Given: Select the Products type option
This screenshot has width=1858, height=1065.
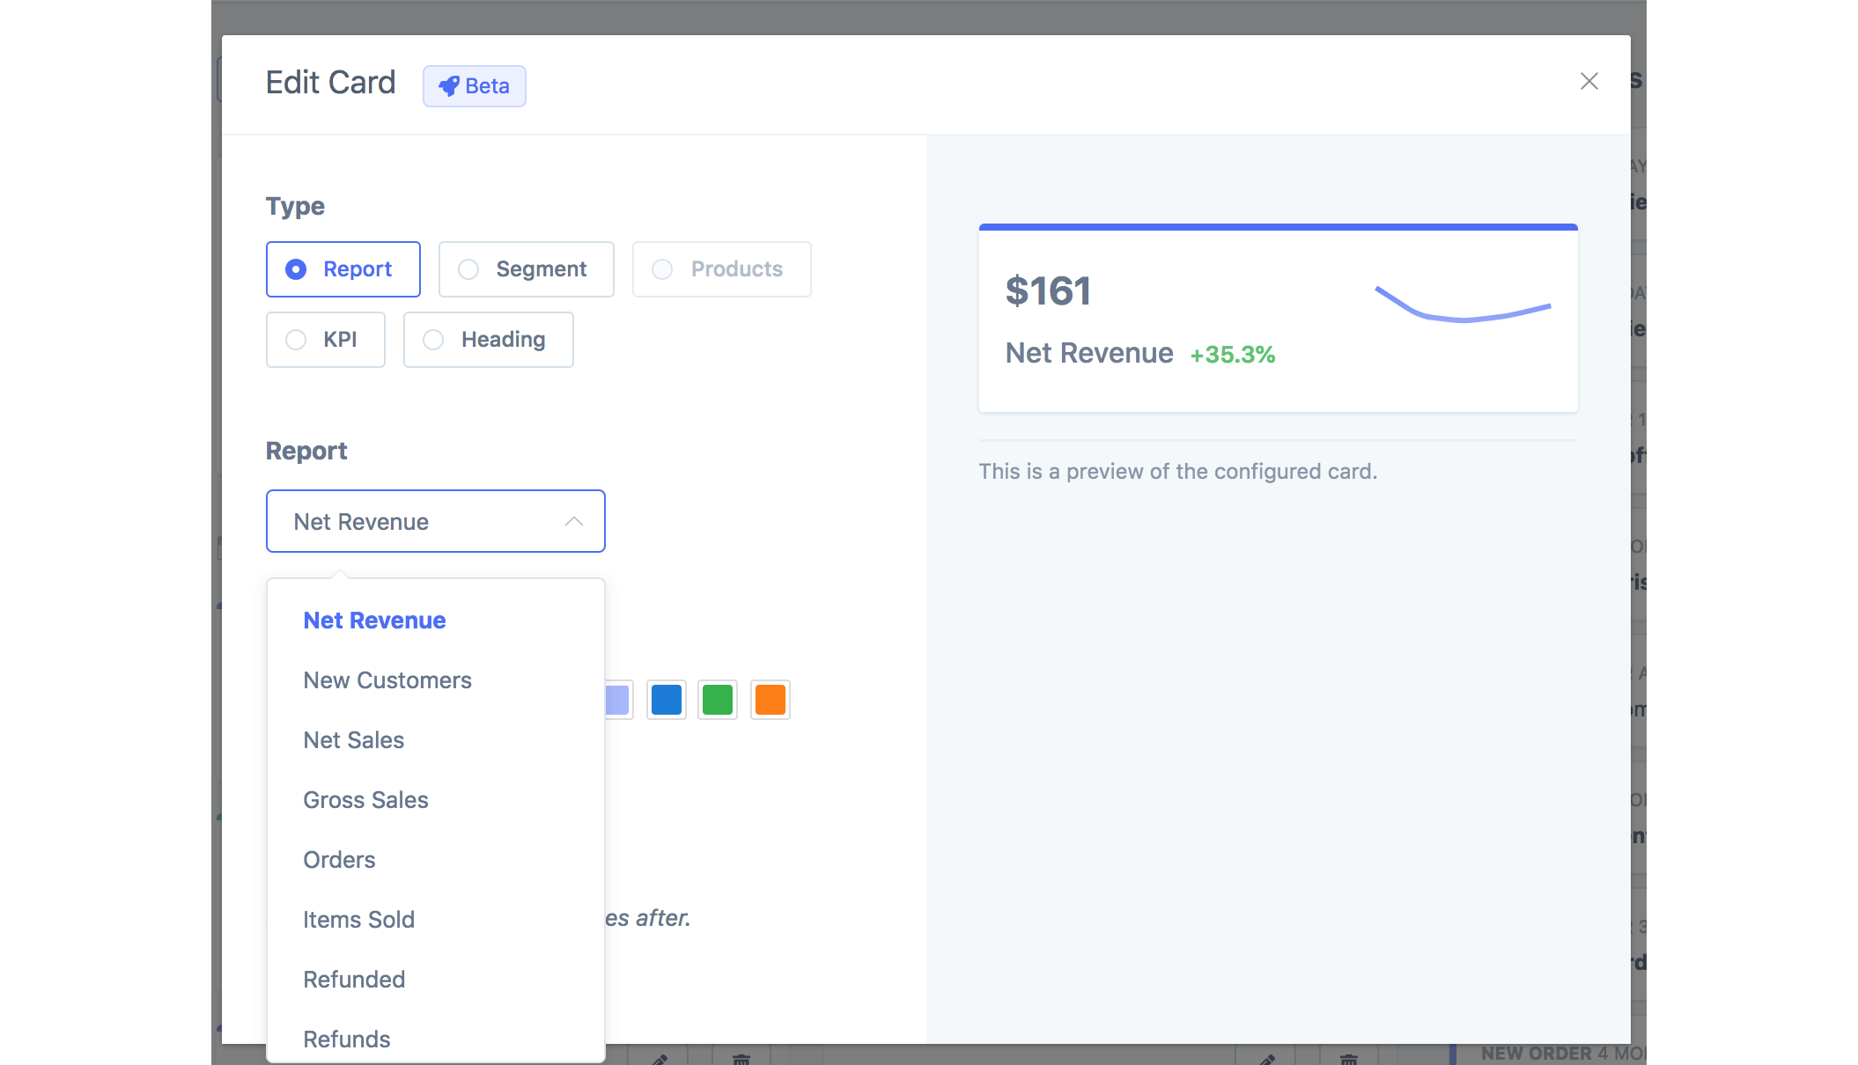Looking at the screenshot, I should [x=721, y=269].
